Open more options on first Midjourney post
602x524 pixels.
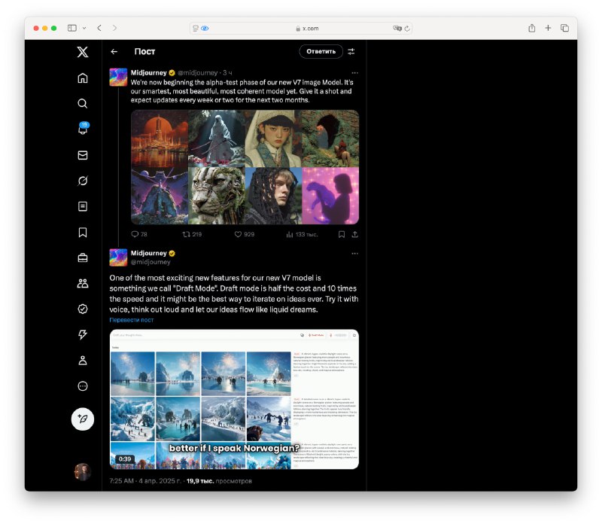pos(354,72)
